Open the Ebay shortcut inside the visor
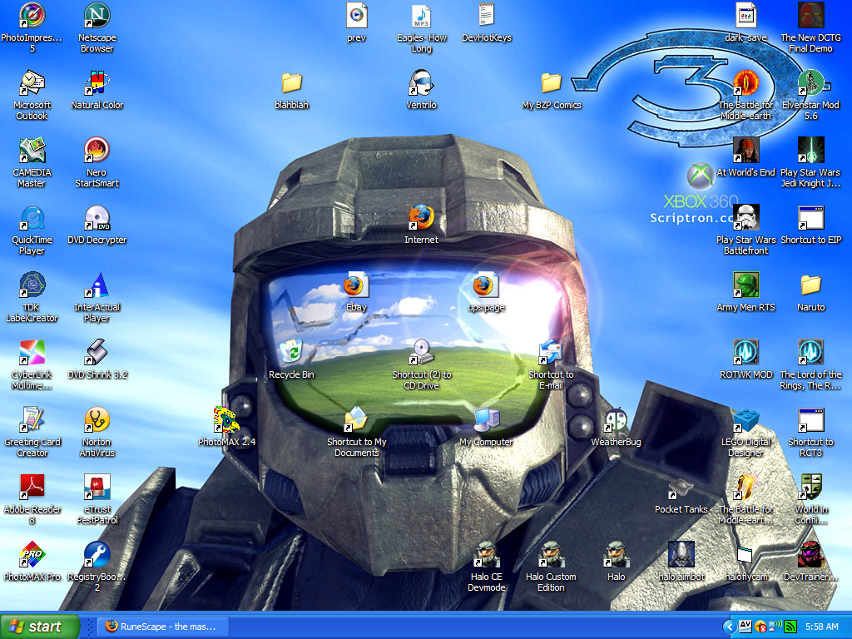Screen dimensions: 852x639 tap(357, 286)
